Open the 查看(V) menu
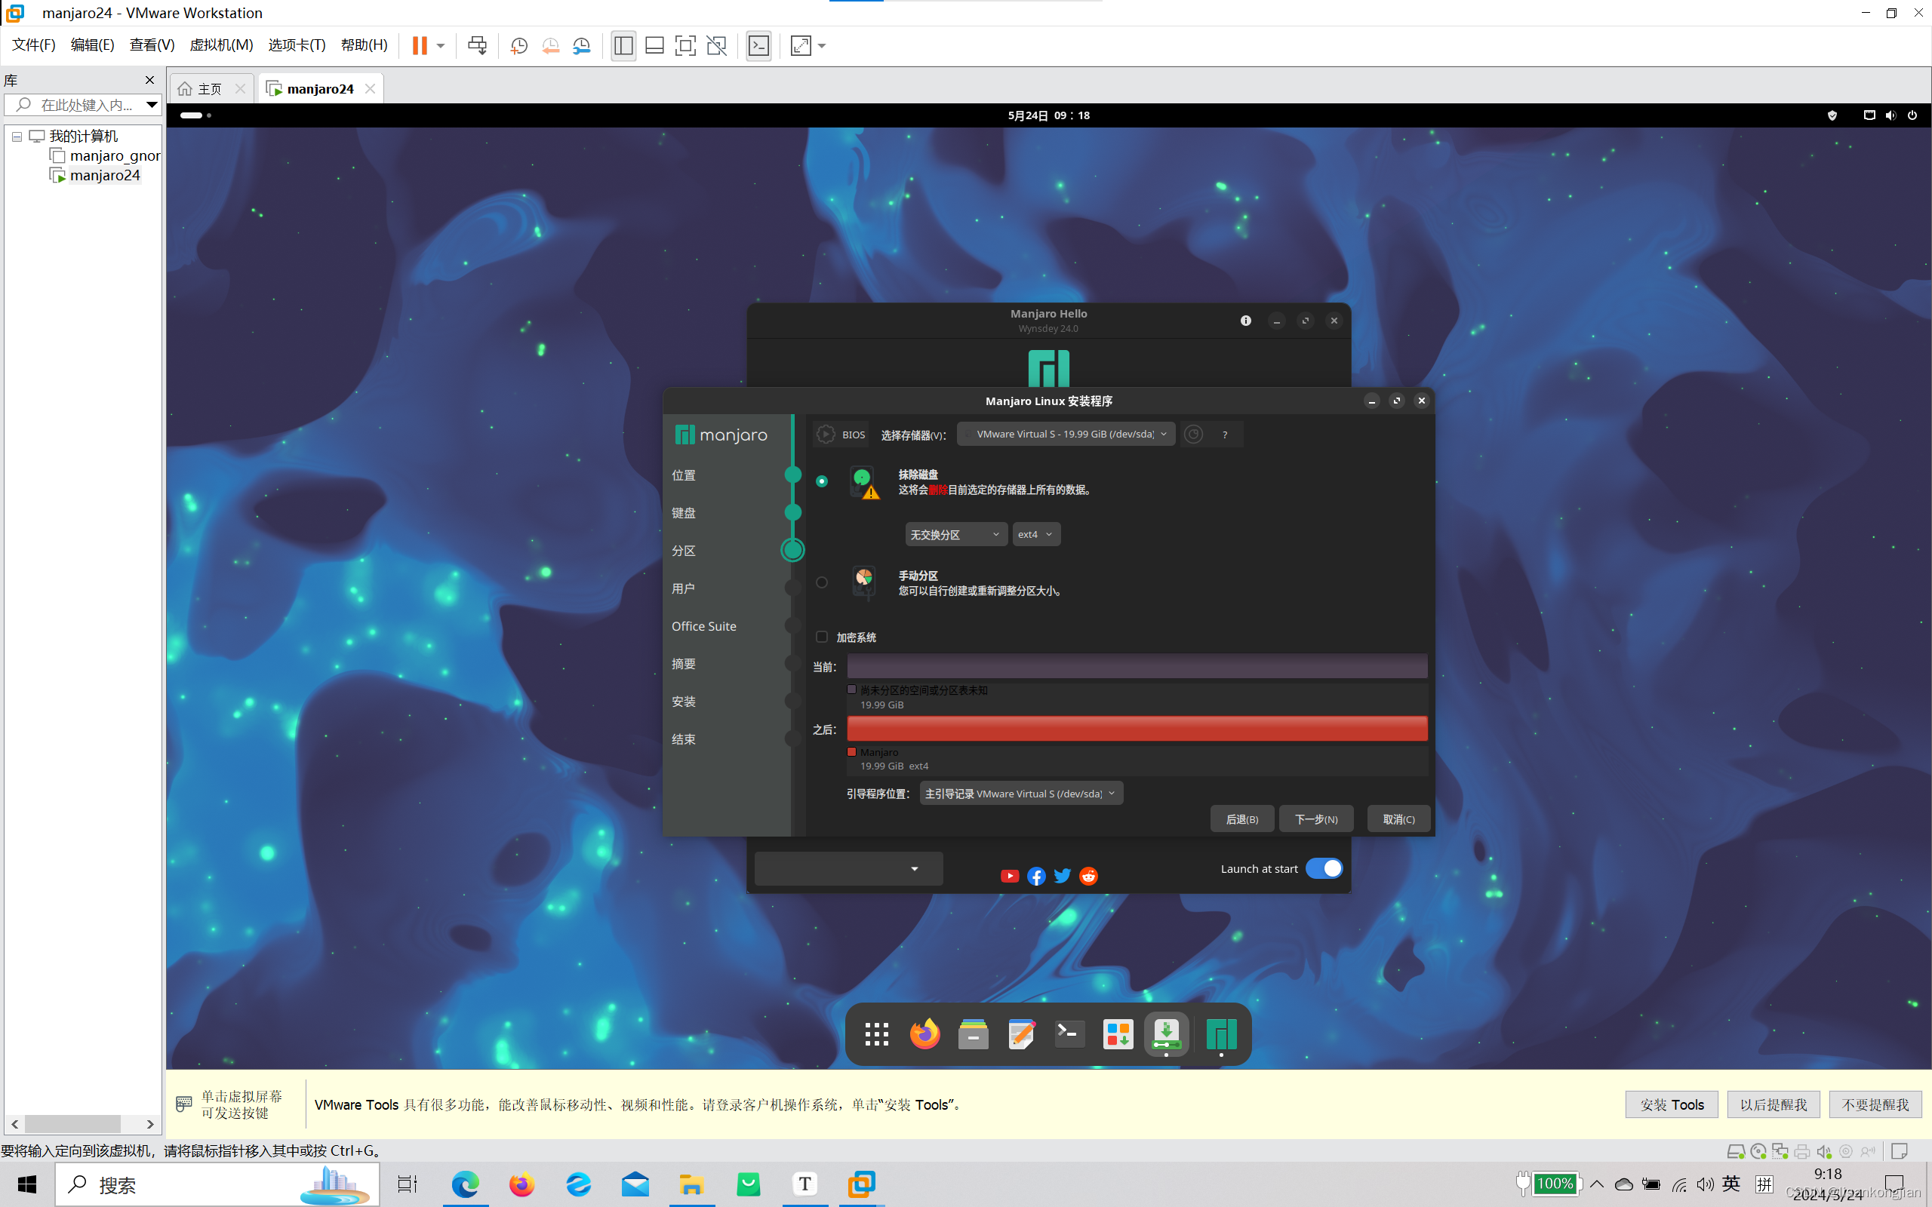This screenshot has width=1932, height=1207. pos(152,45)
